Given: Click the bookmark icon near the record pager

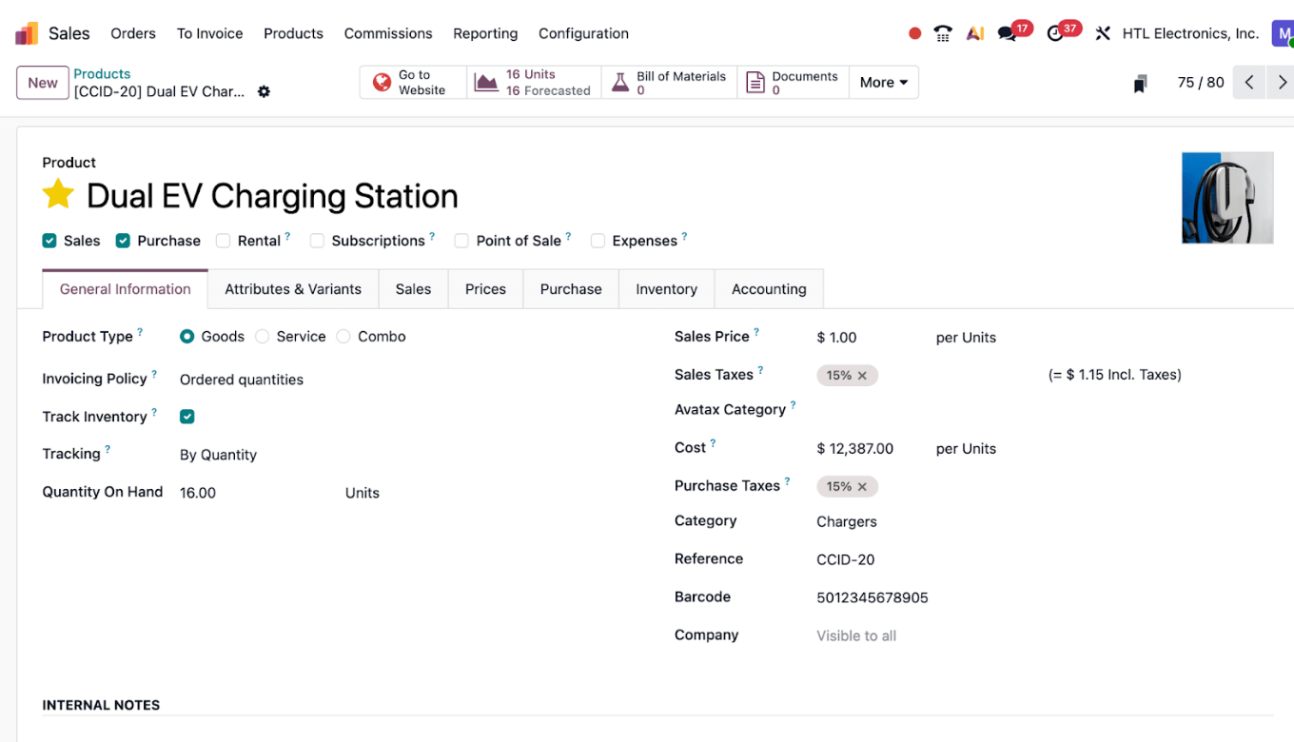Looking at the screenshot, I should click(1139, 83).
